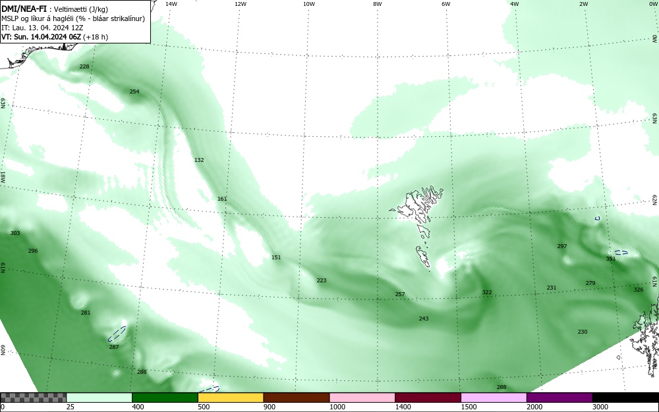Click the purple 2000–3000 legend swatch
Image resolution: width=659 pixels, height=412 pixels.
pyautogui.click(x=559, y=398)
